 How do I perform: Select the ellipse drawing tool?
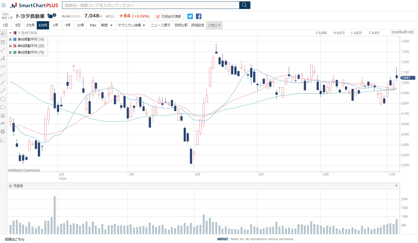pyautogui.click(x=3, y=99)
